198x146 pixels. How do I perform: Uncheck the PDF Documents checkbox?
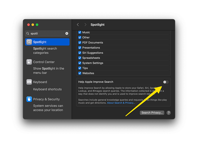[80, 42]
